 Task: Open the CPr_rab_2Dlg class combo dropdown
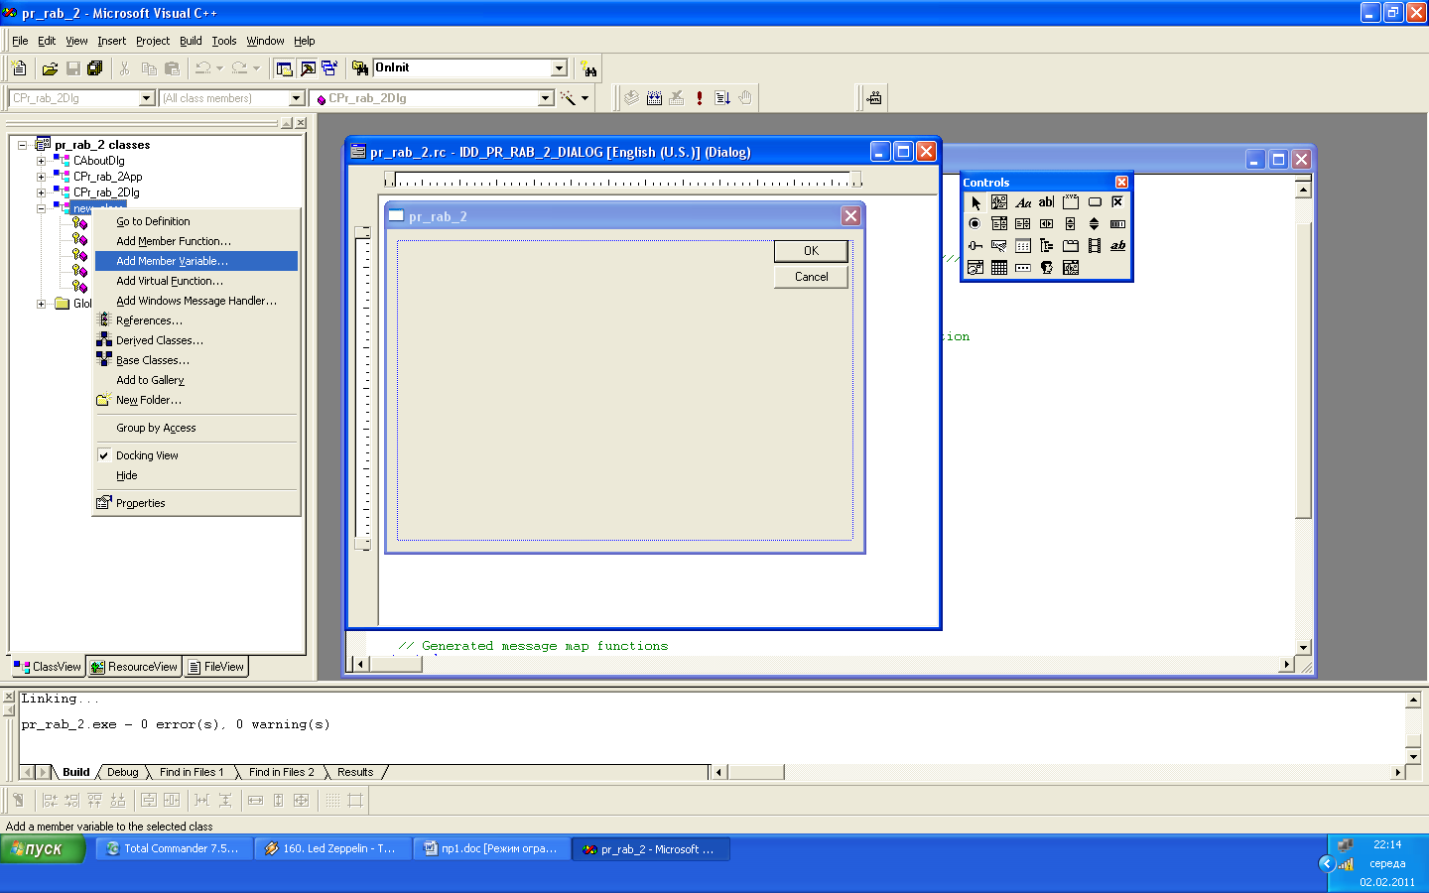pos(147,98)
